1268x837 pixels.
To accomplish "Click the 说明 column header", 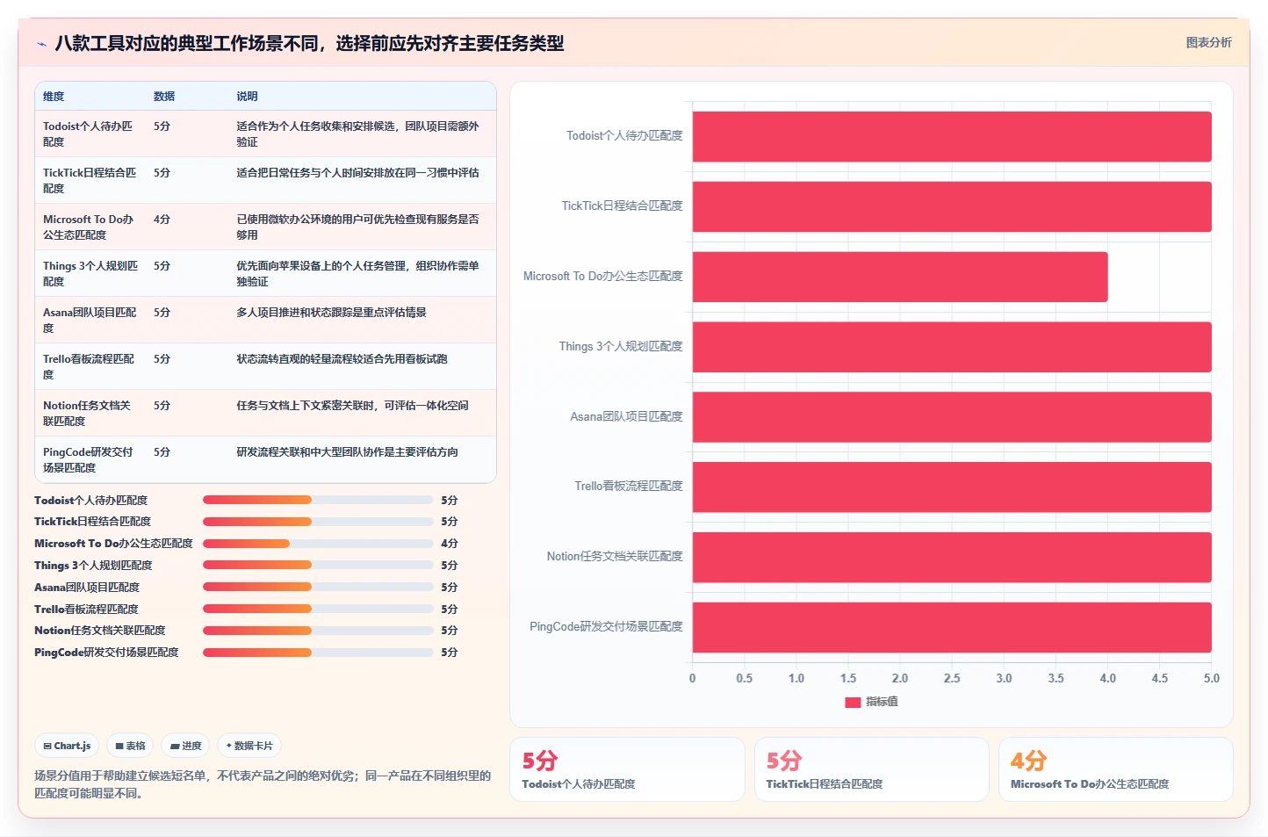I will point(247,97).
